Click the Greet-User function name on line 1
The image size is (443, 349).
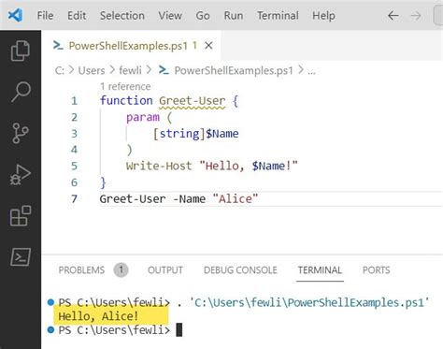point(192,101)
